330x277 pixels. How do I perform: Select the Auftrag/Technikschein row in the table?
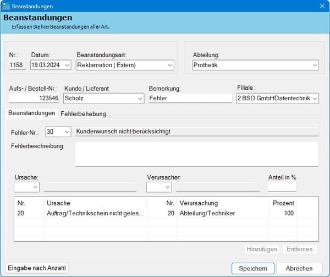(166, 213)
